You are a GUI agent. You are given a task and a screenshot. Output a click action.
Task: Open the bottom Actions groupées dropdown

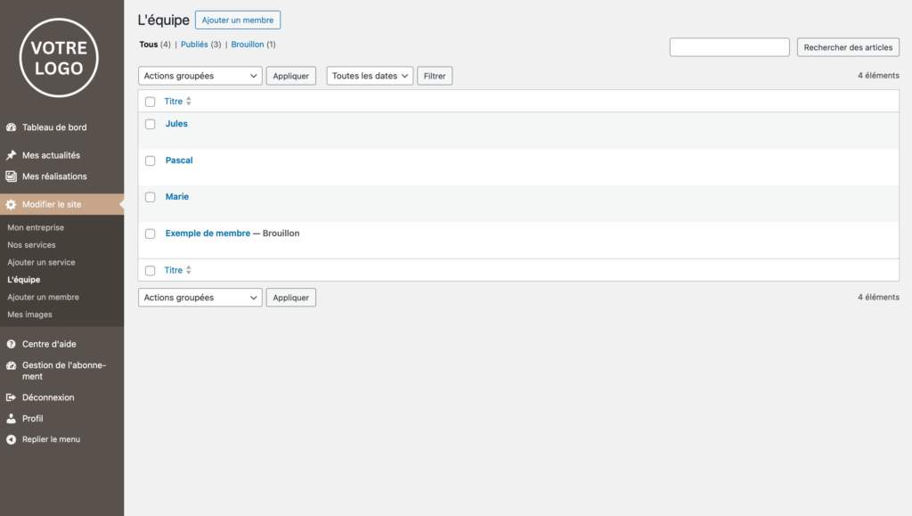point(199,298)
